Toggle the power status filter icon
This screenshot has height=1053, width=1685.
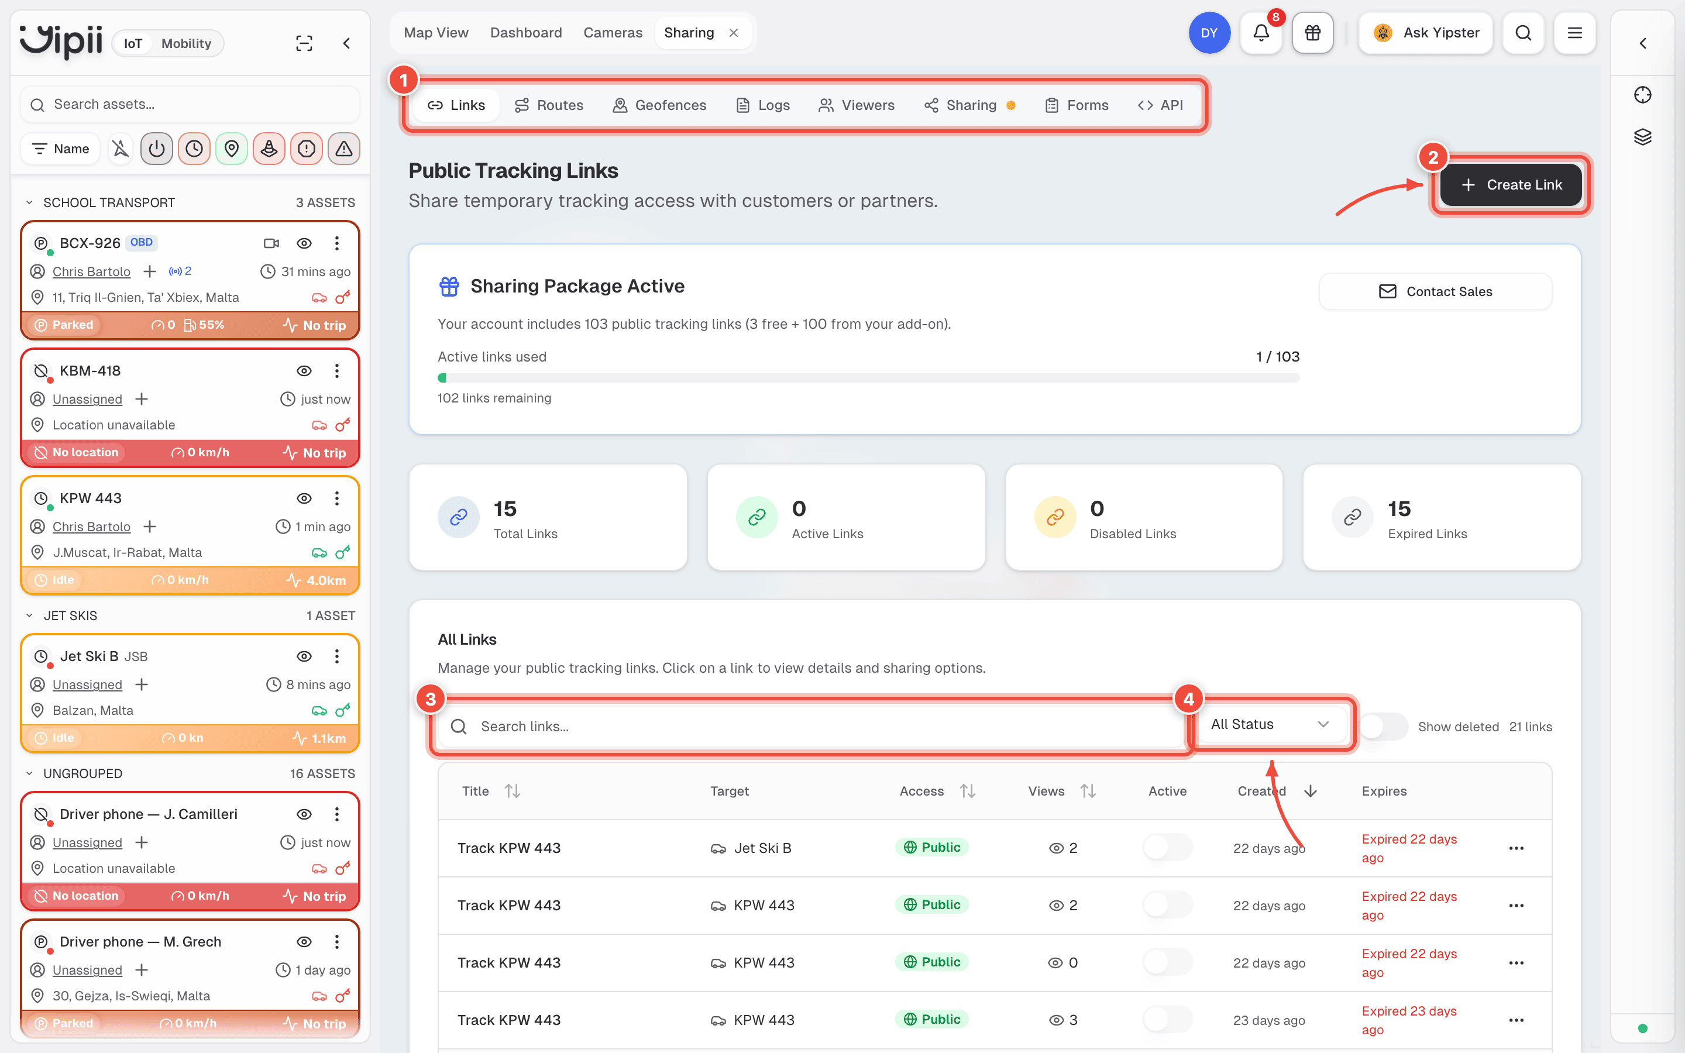click(157, 149)
